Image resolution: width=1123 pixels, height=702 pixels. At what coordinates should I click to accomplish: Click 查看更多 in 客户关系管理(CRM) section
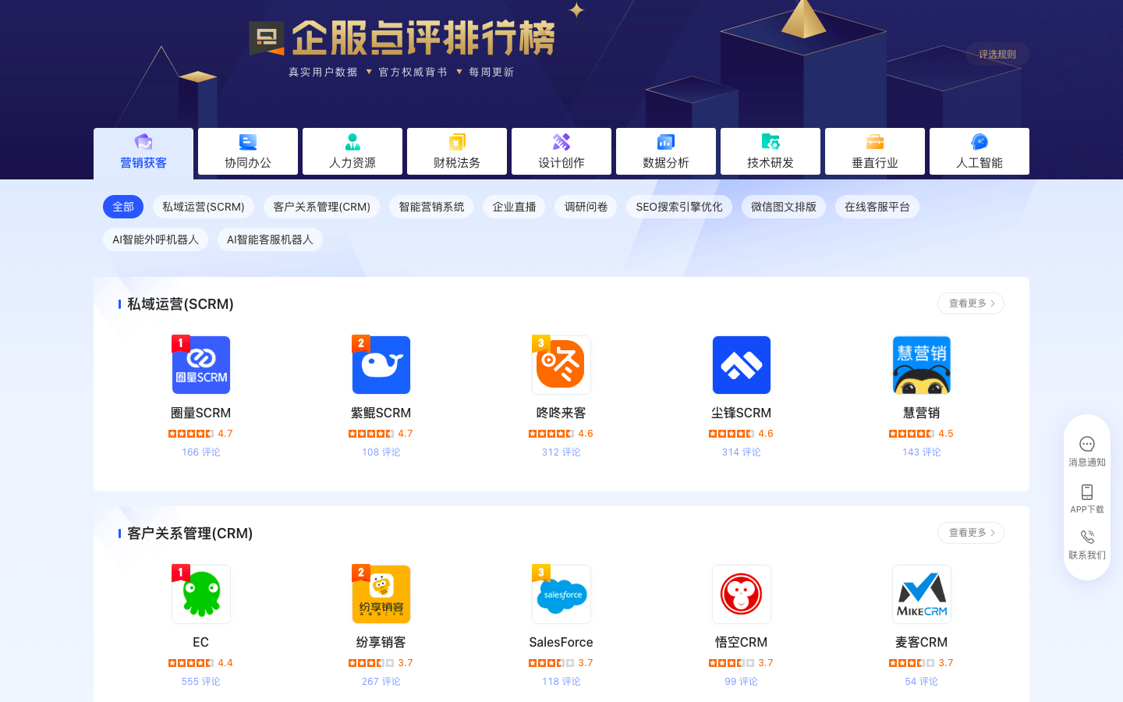point(971,533)
